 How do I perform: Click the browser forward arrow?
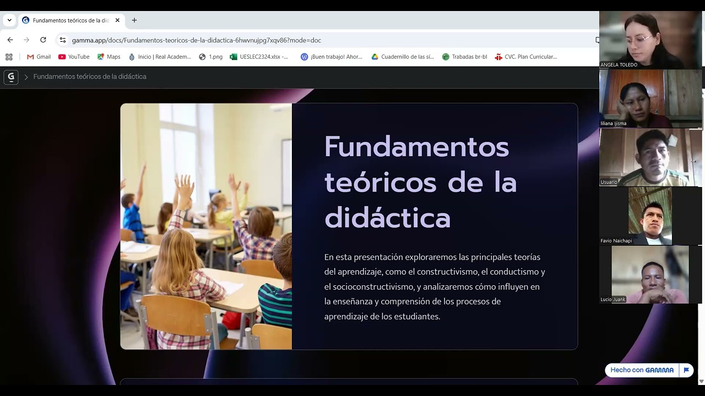pyautogui.click(x=26, y=40)
